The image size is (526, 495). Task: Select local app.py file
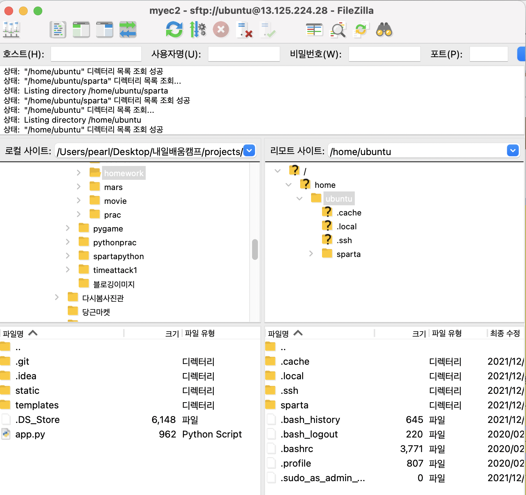point(130,434)
